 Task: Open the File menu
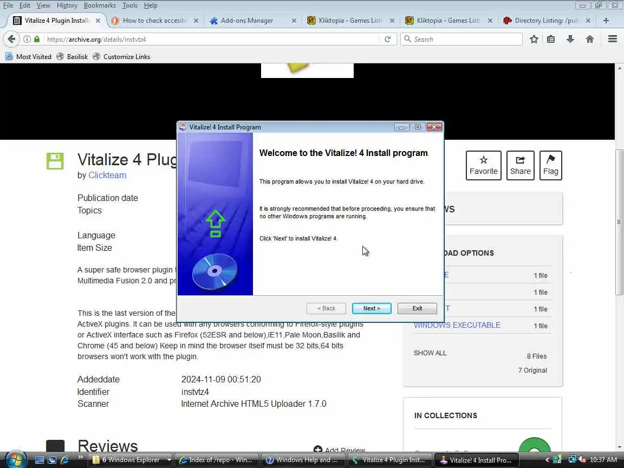click(x=8, y=5)
